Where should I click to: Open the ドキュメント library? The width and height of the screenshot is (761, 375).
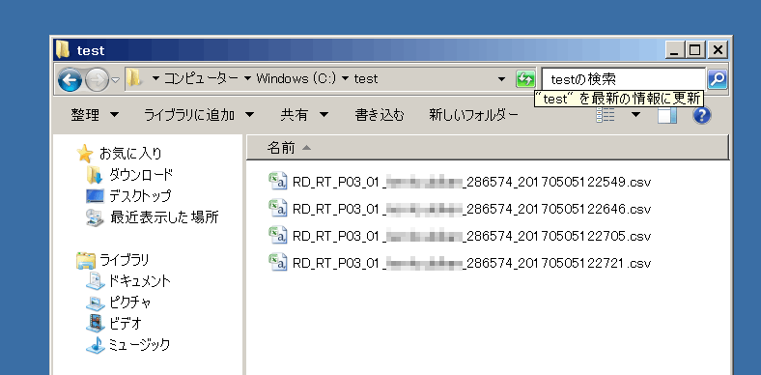tap(140, 280)
